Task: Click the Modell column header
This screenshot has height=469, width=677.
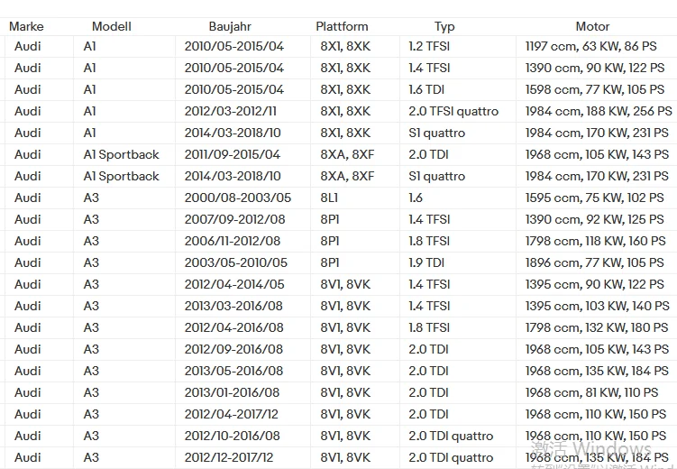Action: (112, 26)
